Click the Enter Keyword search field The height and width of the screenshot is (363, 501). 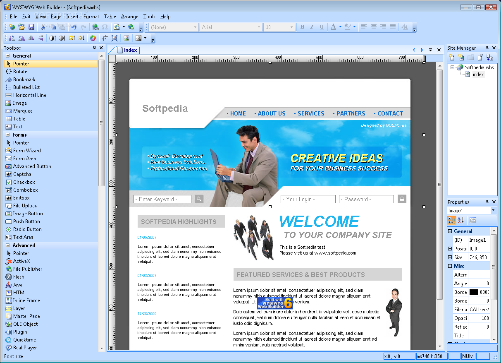click(162, 199)
